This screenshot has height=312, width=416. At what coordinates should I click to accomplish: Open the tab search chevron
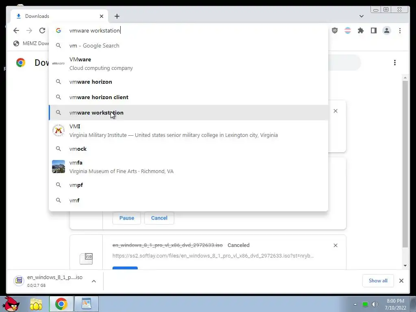tap(361, 16)
